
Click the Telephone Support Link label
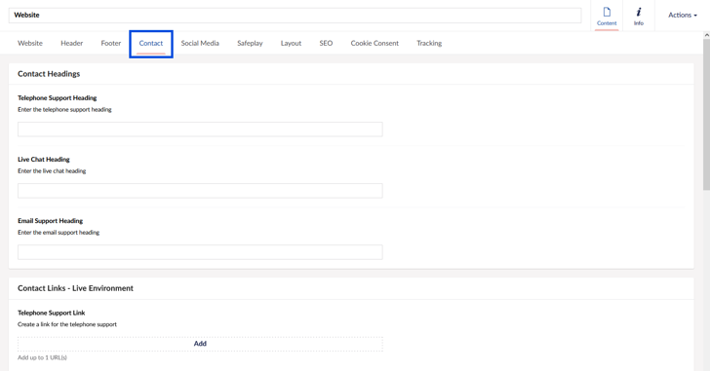(51, 313)
